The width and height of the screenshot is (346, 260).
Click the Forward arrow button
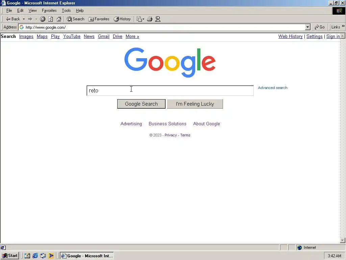30,19
